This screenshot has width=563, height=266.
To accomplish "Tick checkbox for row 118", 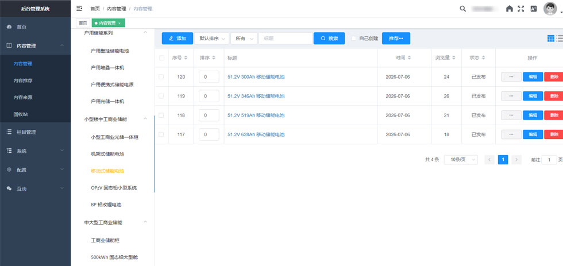I will tap(161, 115).
